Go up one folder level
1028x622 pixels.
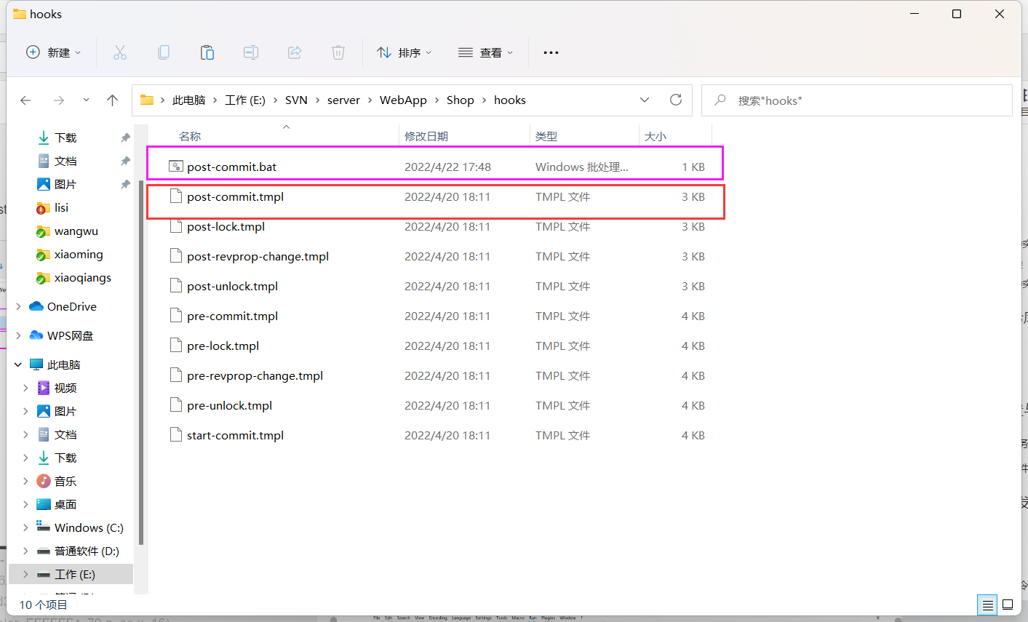(x=112, y=100)
